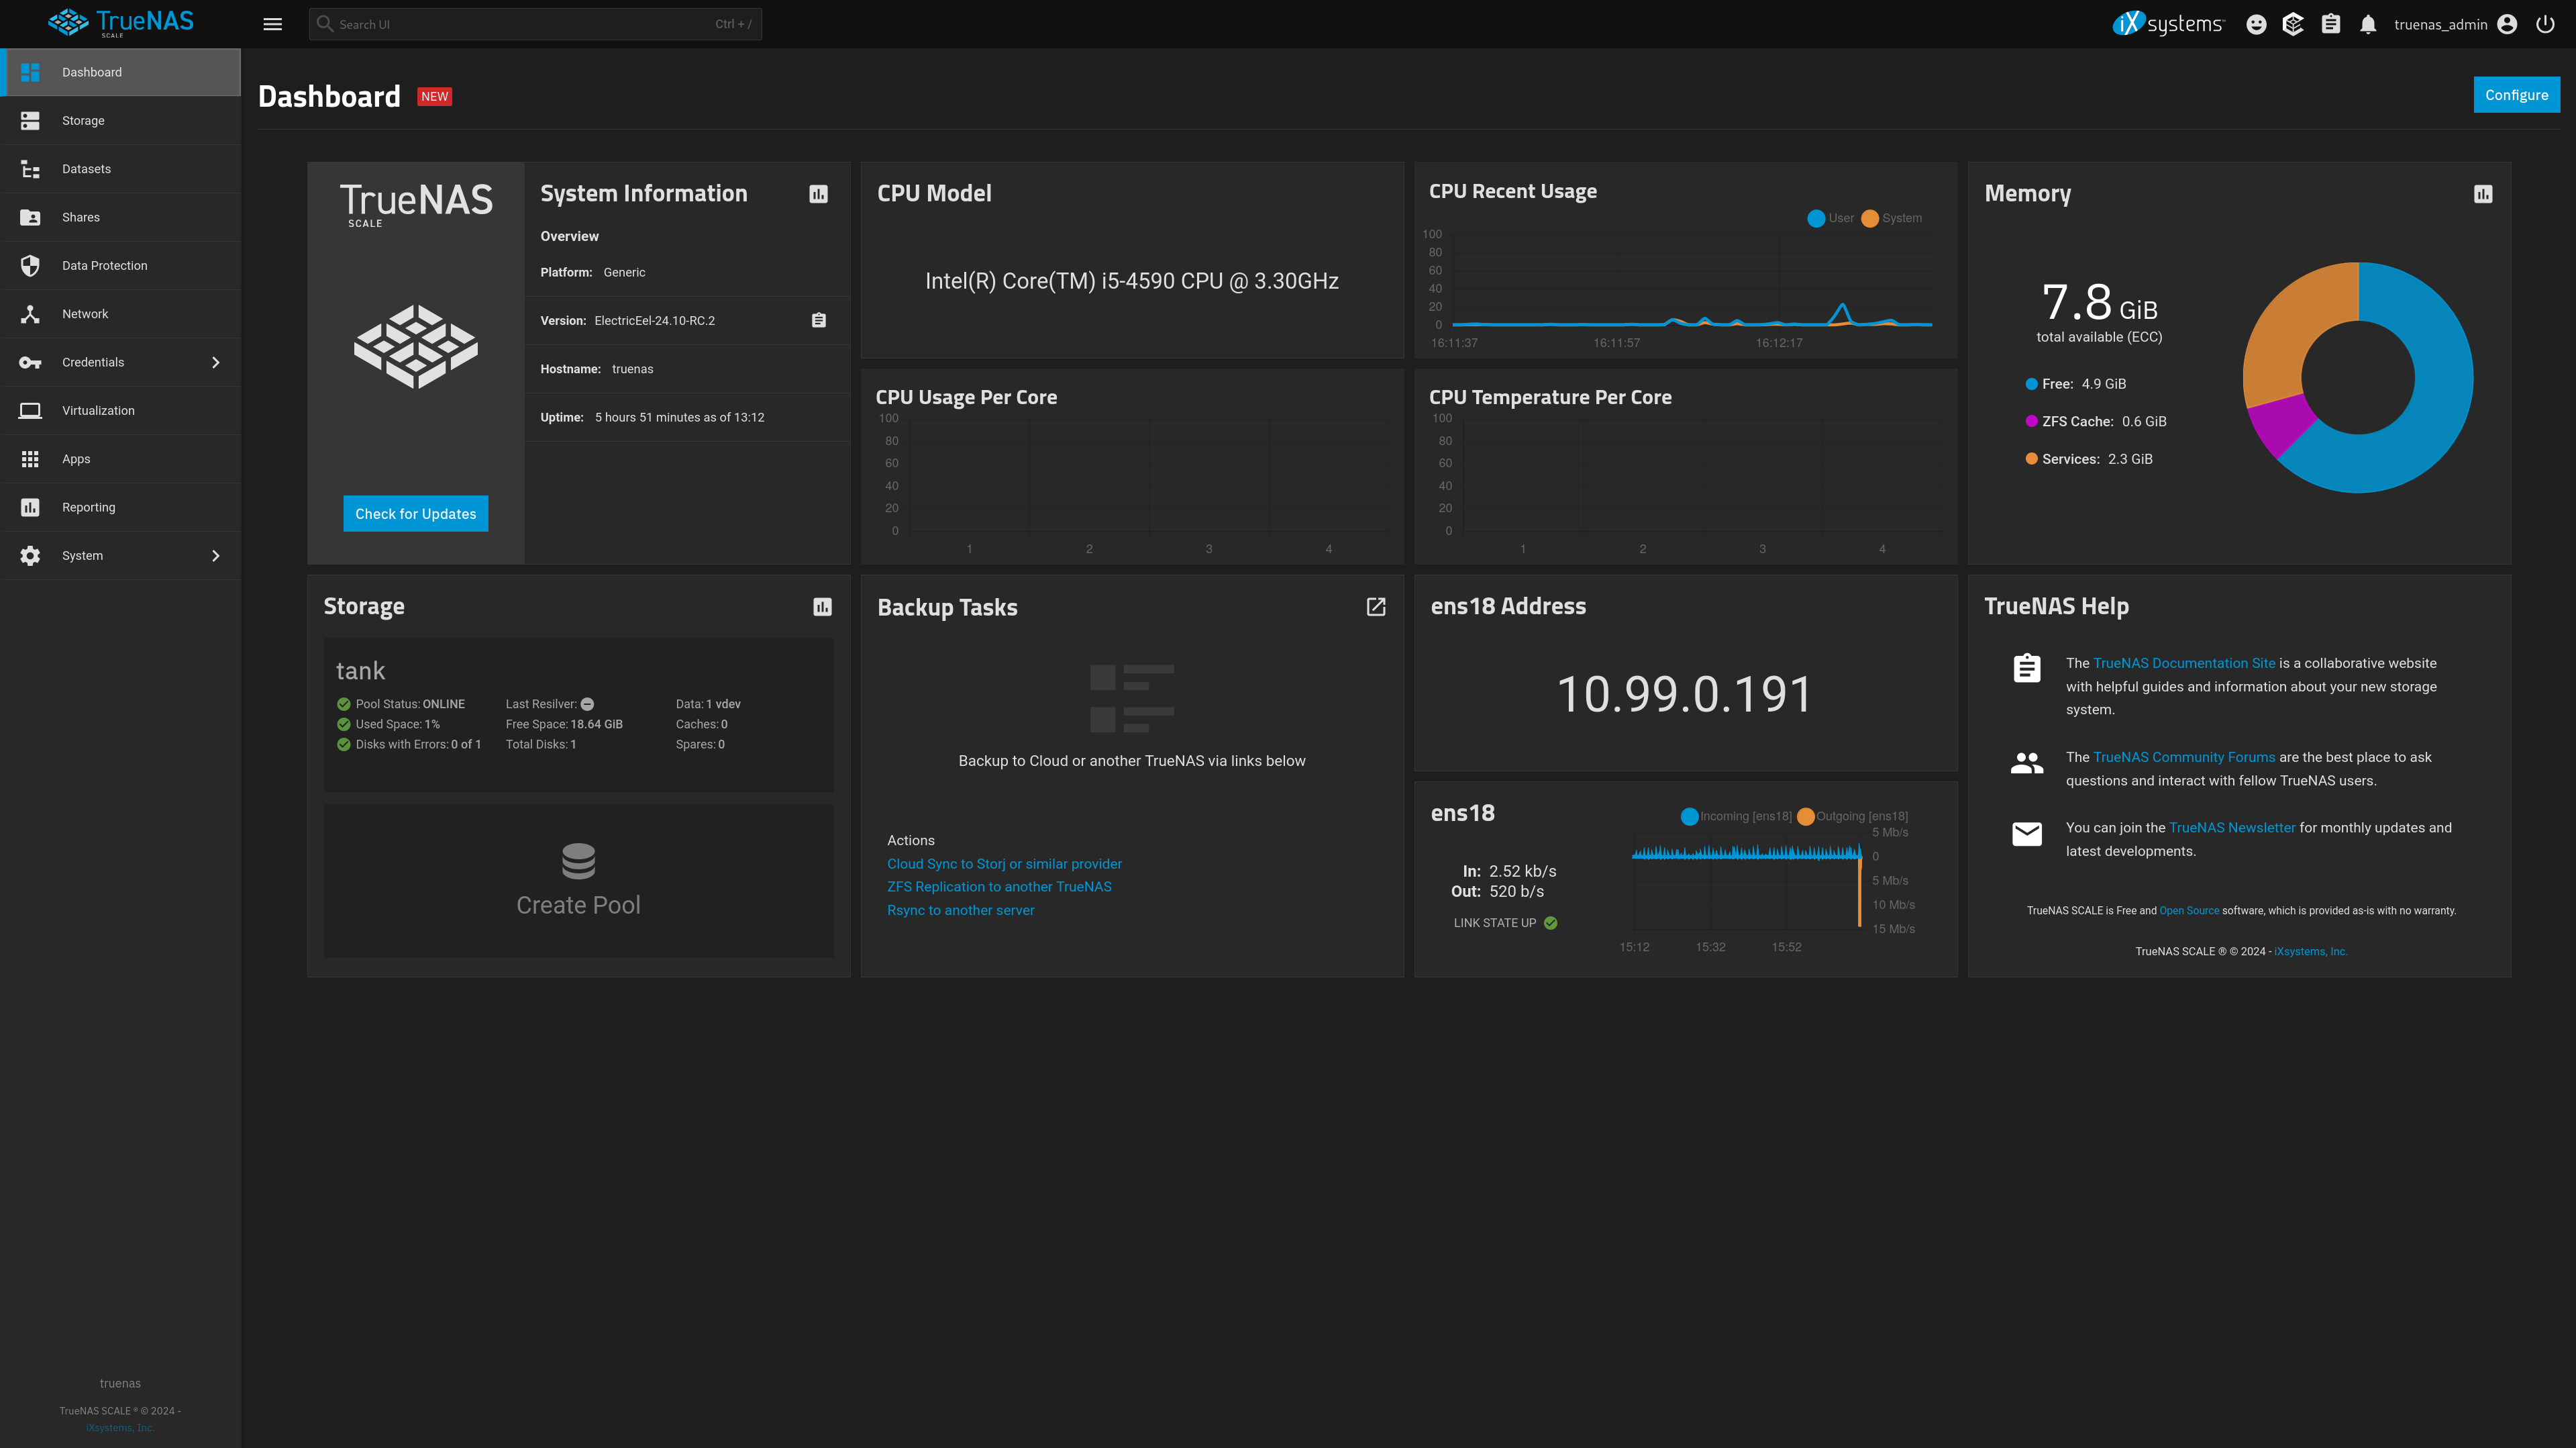Screen dimensions: 2576x1448
Task: Copy version via clipboard icon
Action: (x=818, y=320)
